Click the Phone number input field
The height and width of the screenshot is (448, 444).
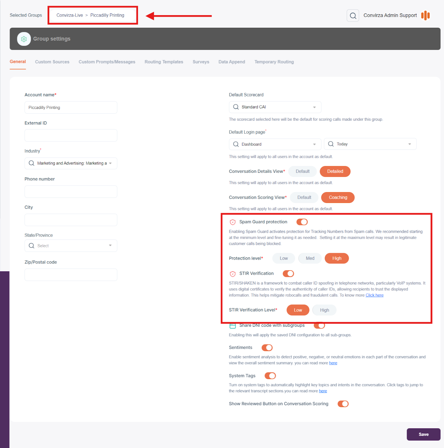71,192
